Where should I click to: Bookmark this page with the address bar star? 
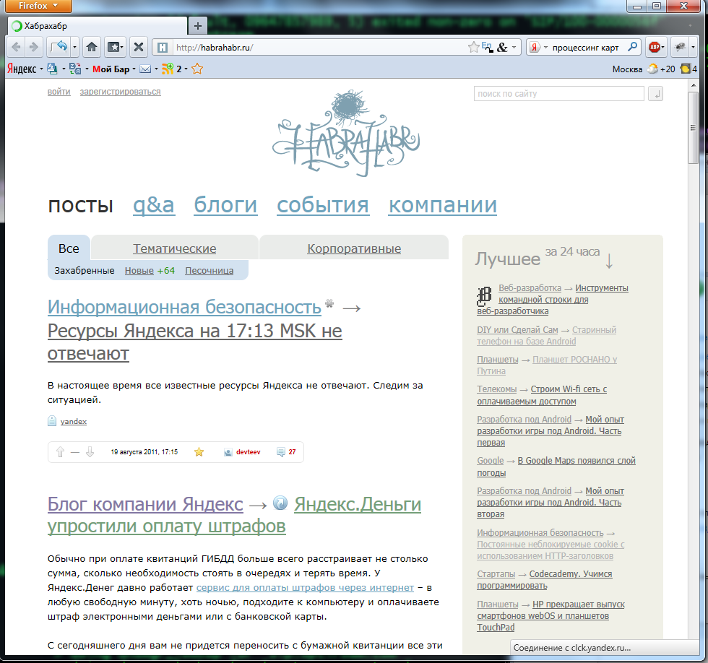coord(474,47)
